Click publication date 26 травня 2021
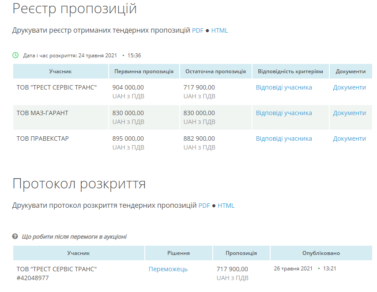 coord(293,269)
